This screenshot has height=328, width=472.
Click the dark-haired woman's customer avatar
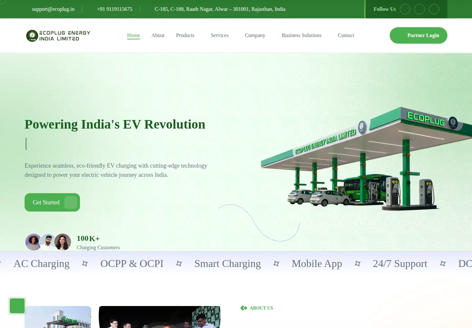click(x=63, y=242)
